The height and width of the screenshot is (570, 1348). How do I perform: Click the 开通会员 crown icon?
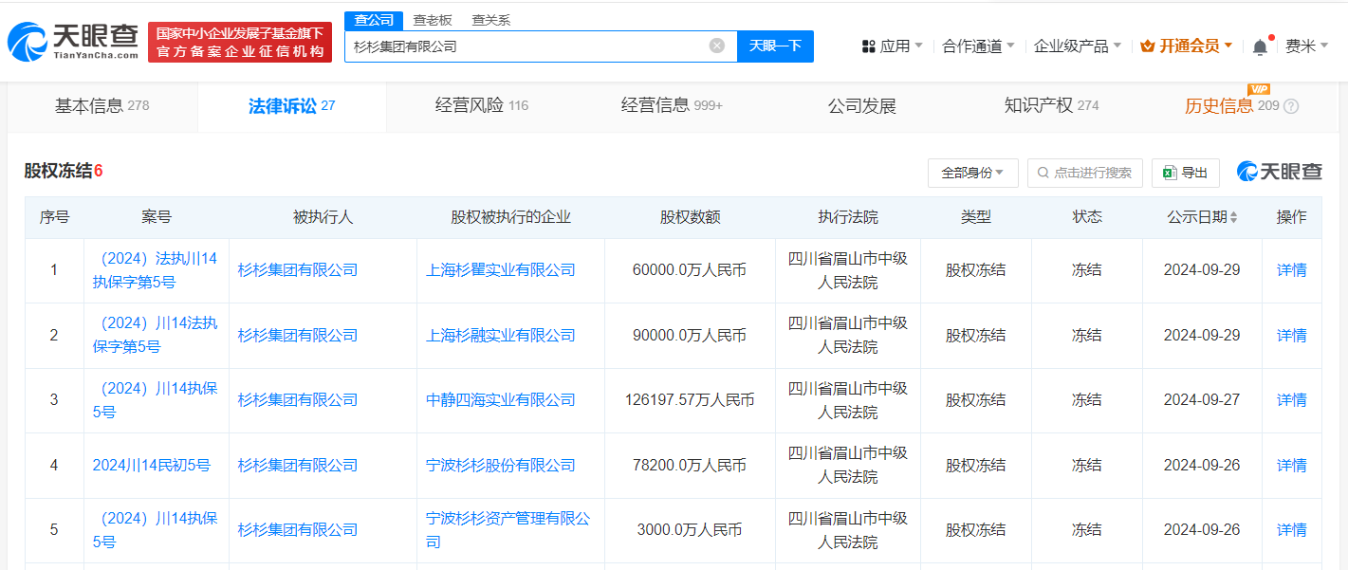[x=1147, y=46]
